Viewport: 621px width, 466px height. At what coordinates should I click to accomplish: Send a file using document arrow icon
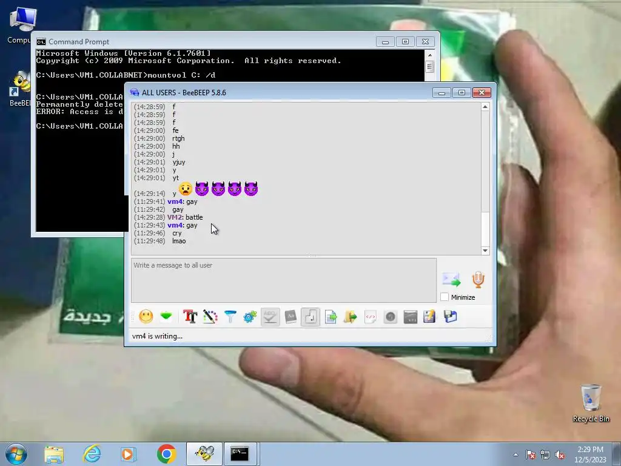[331, 317]
